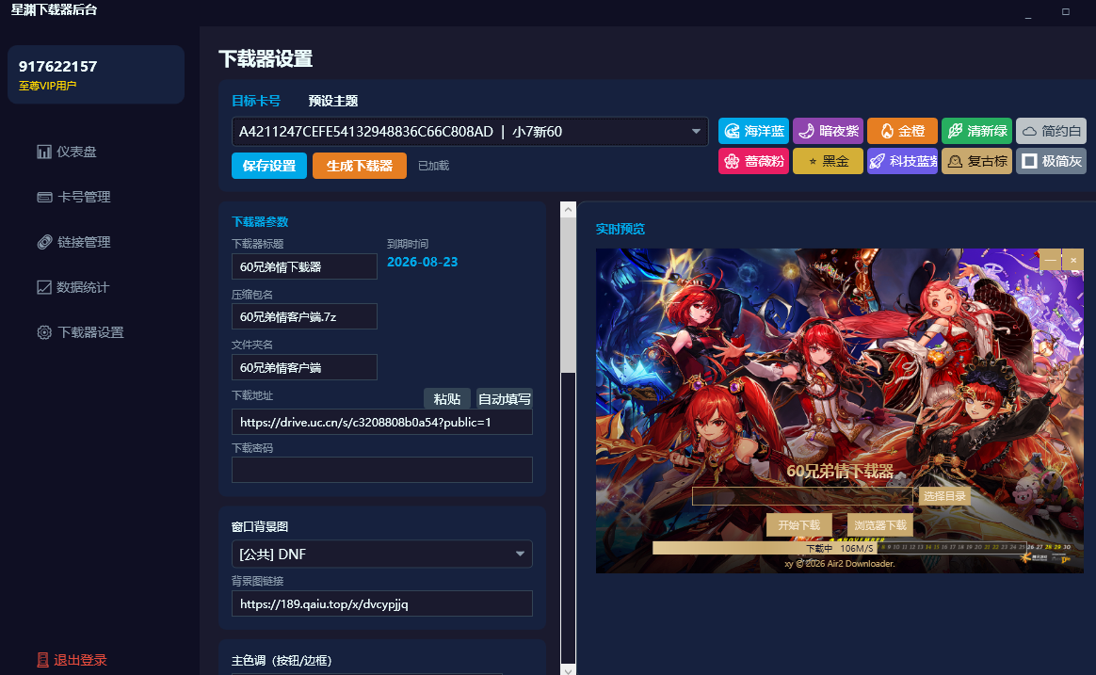This screenshot has height=675, width=1096.
Task: Click the 自动填写 auto-fill button
Action: (x=505, y=399)
